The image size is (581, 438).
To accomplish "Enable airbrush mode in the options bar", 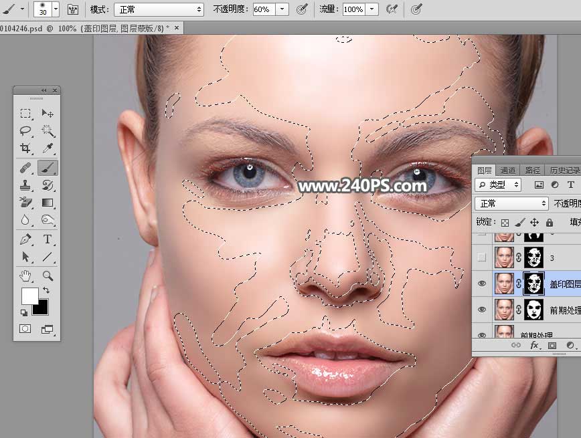I will click(x=393, y=10).
